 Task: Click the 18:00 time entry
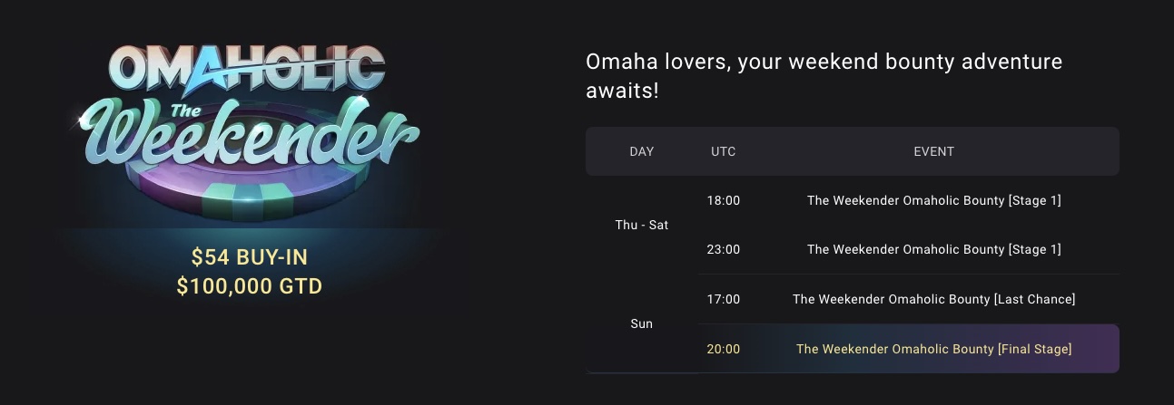click(724, 200)
